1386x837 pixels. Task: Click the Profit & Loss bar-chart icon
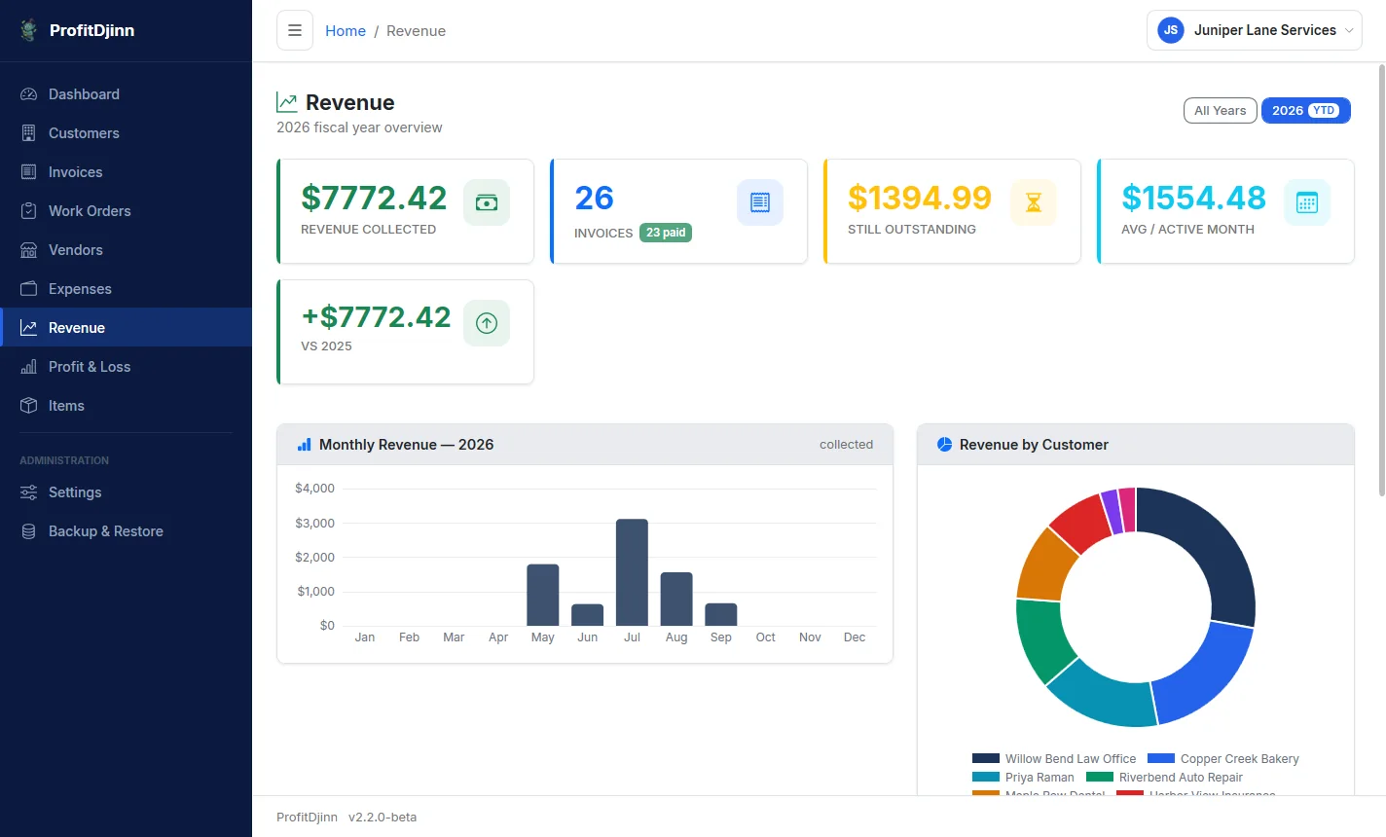pos(29,367)
